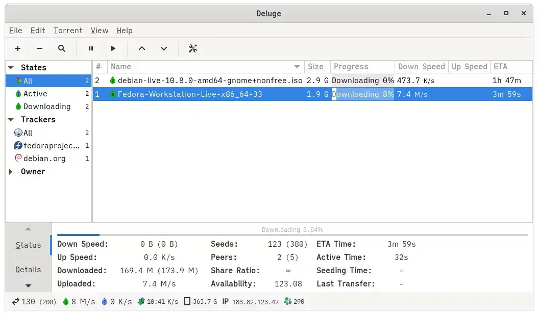Expand the Owner section
Screen dimensions: 538x315
(x=11, y=172)
